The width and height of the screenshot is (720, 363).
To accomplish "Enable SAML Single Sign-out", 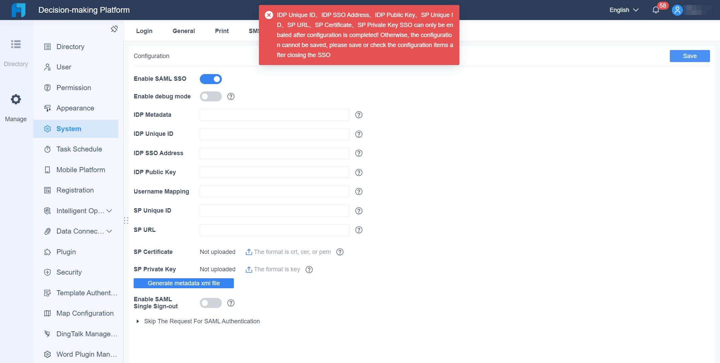I will 210,303.
